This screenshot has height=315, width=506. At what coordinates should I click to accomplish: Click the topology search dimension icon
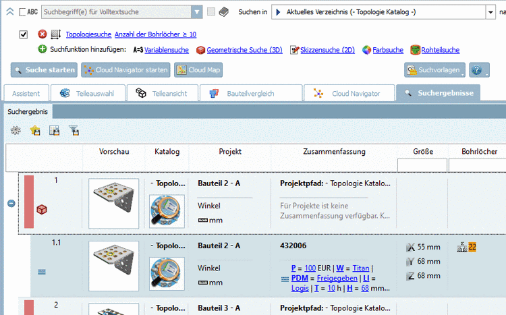coord(56,34)
